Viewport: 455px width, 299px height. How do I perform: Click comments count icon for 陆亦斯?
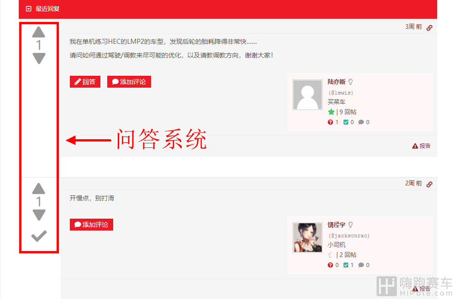[361, 122]
